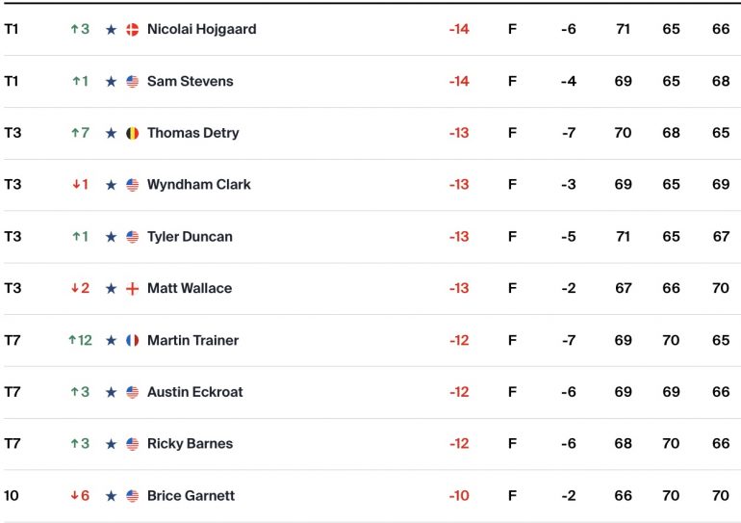Click the France flag by Martin Trainer
The image size is (741, 523).
[133, 340]
